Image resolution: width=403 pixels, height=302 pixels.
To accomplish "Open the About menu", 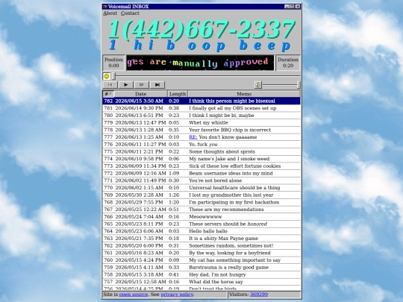I will tap(110, 13).
